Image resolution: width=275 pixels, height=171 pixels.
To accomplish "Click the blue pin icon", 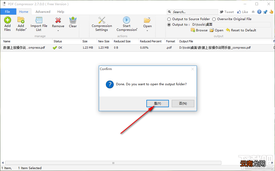I will pos(265,12).
